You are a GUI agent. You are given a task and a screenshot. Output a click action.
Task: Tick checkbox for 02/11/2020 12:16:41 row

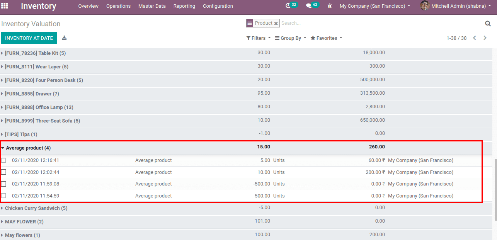4,160
